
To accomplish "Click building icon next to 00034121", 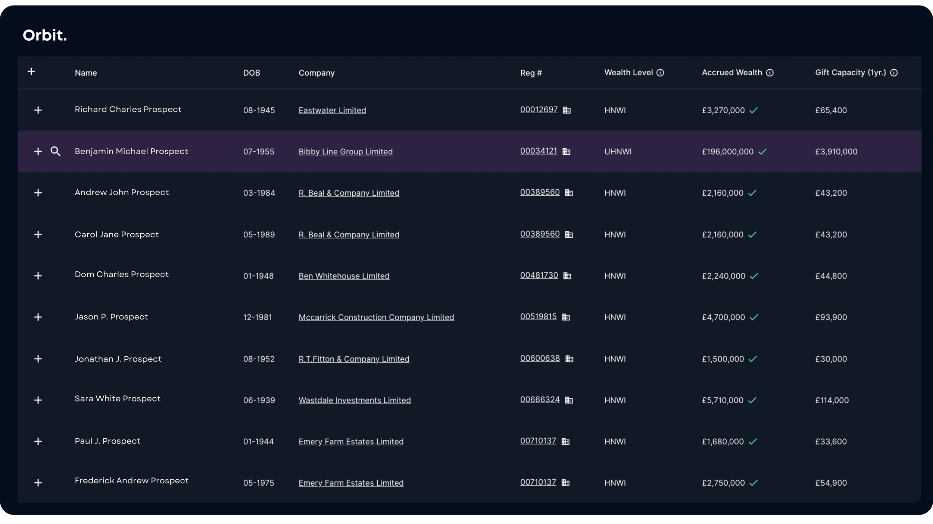I will point(566,152).
